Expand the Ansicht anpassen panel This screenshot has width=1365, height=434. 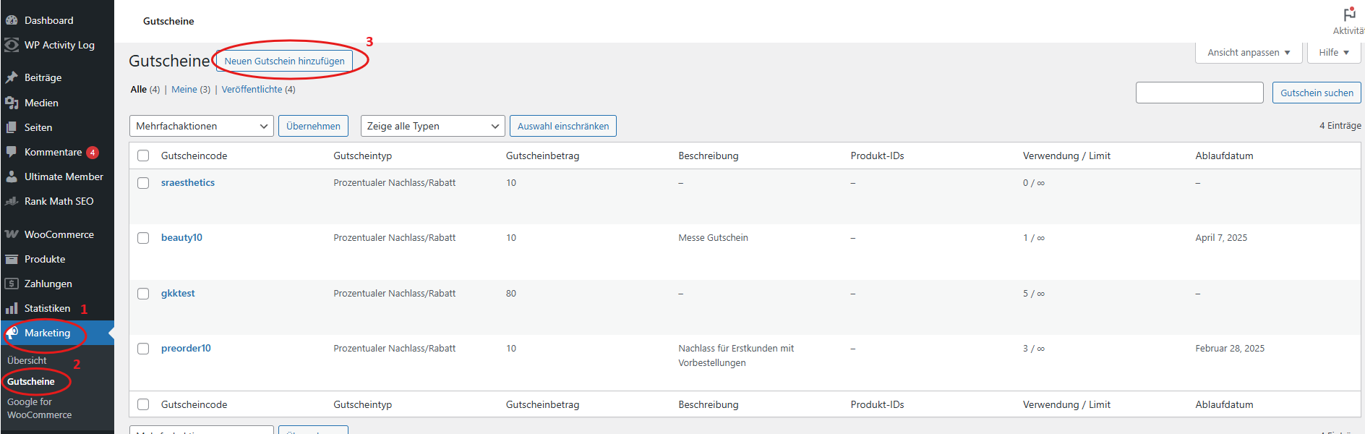(x=1248, y=52)
